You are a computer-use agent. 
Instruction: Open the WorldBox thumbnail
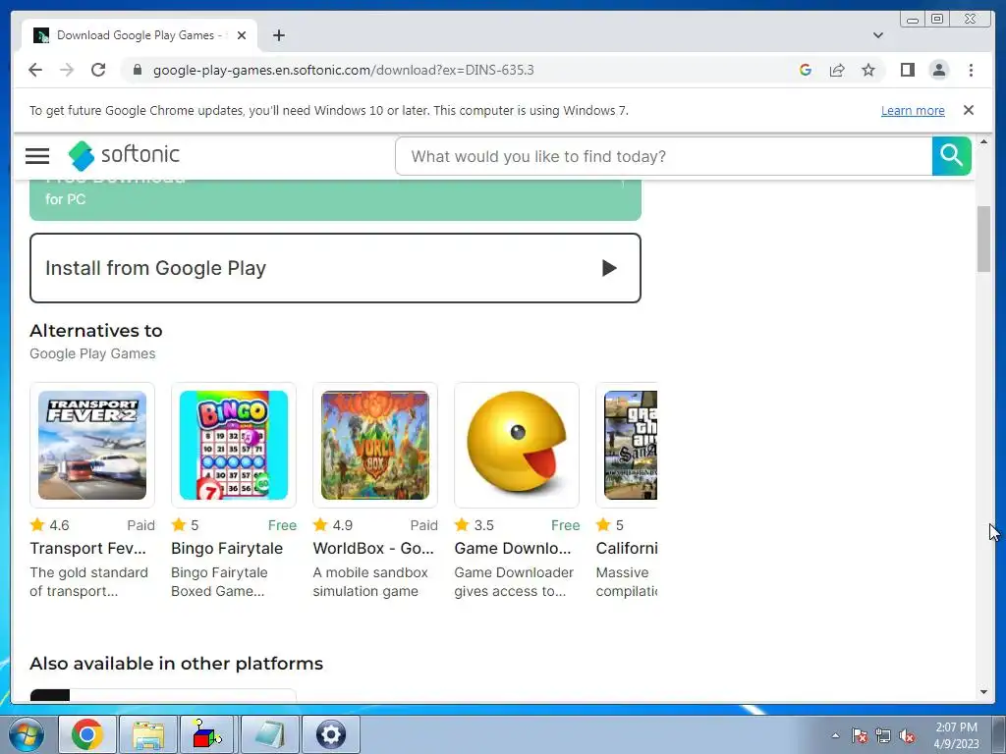click(375, 445)
